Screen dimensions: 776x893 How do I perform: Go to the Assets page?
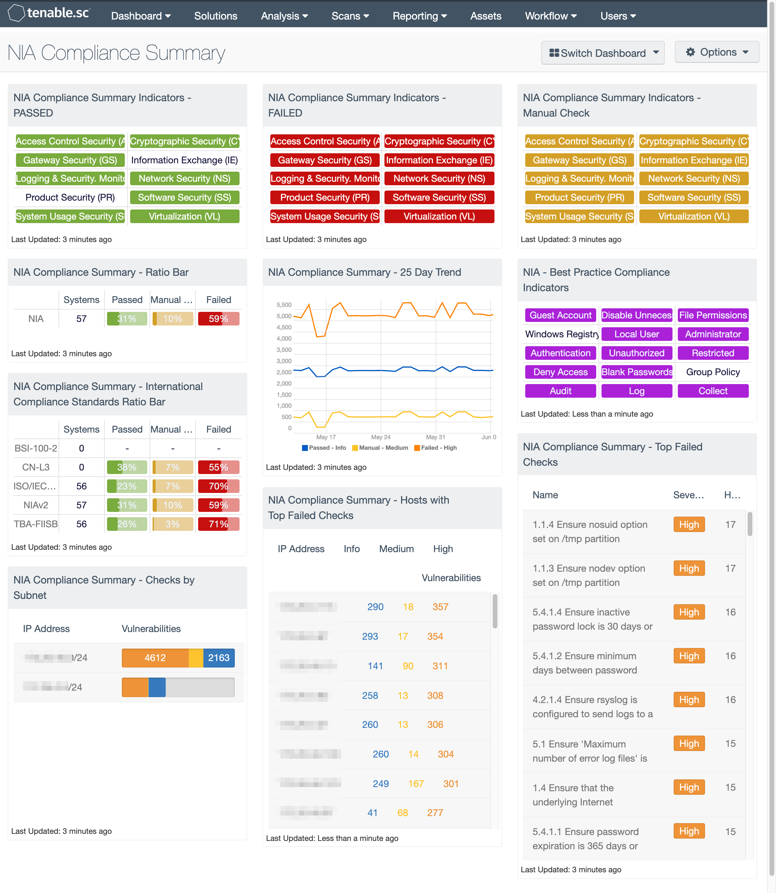point(485,16)
